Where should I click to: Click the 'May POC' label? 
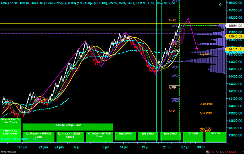[x=206, y=129]
